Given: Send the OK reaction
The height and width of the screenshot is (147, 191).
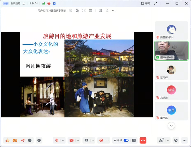Looking at the screenshot, I should pyautogui.click(x=15, y=140).
